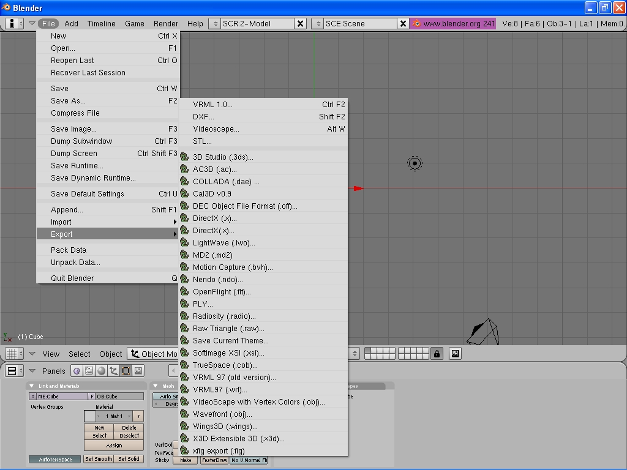Open the Logic context panel icon

click(77, 371)
